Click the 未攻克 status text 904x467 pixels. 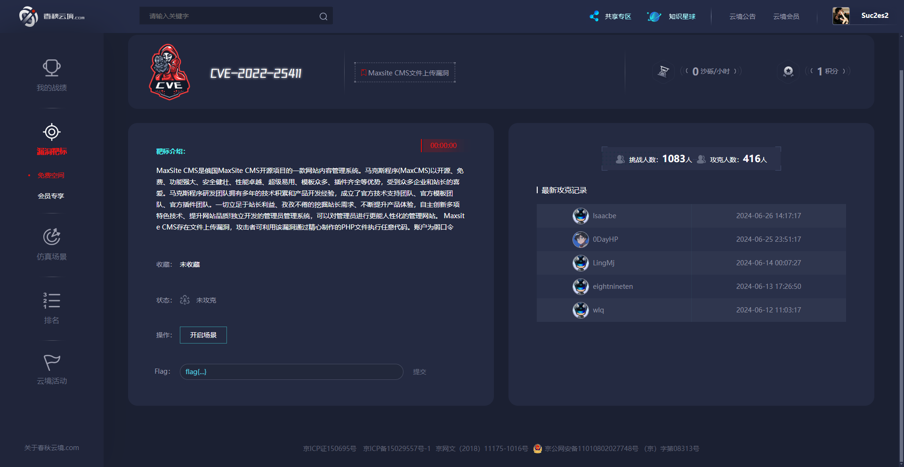coord(206,300)
